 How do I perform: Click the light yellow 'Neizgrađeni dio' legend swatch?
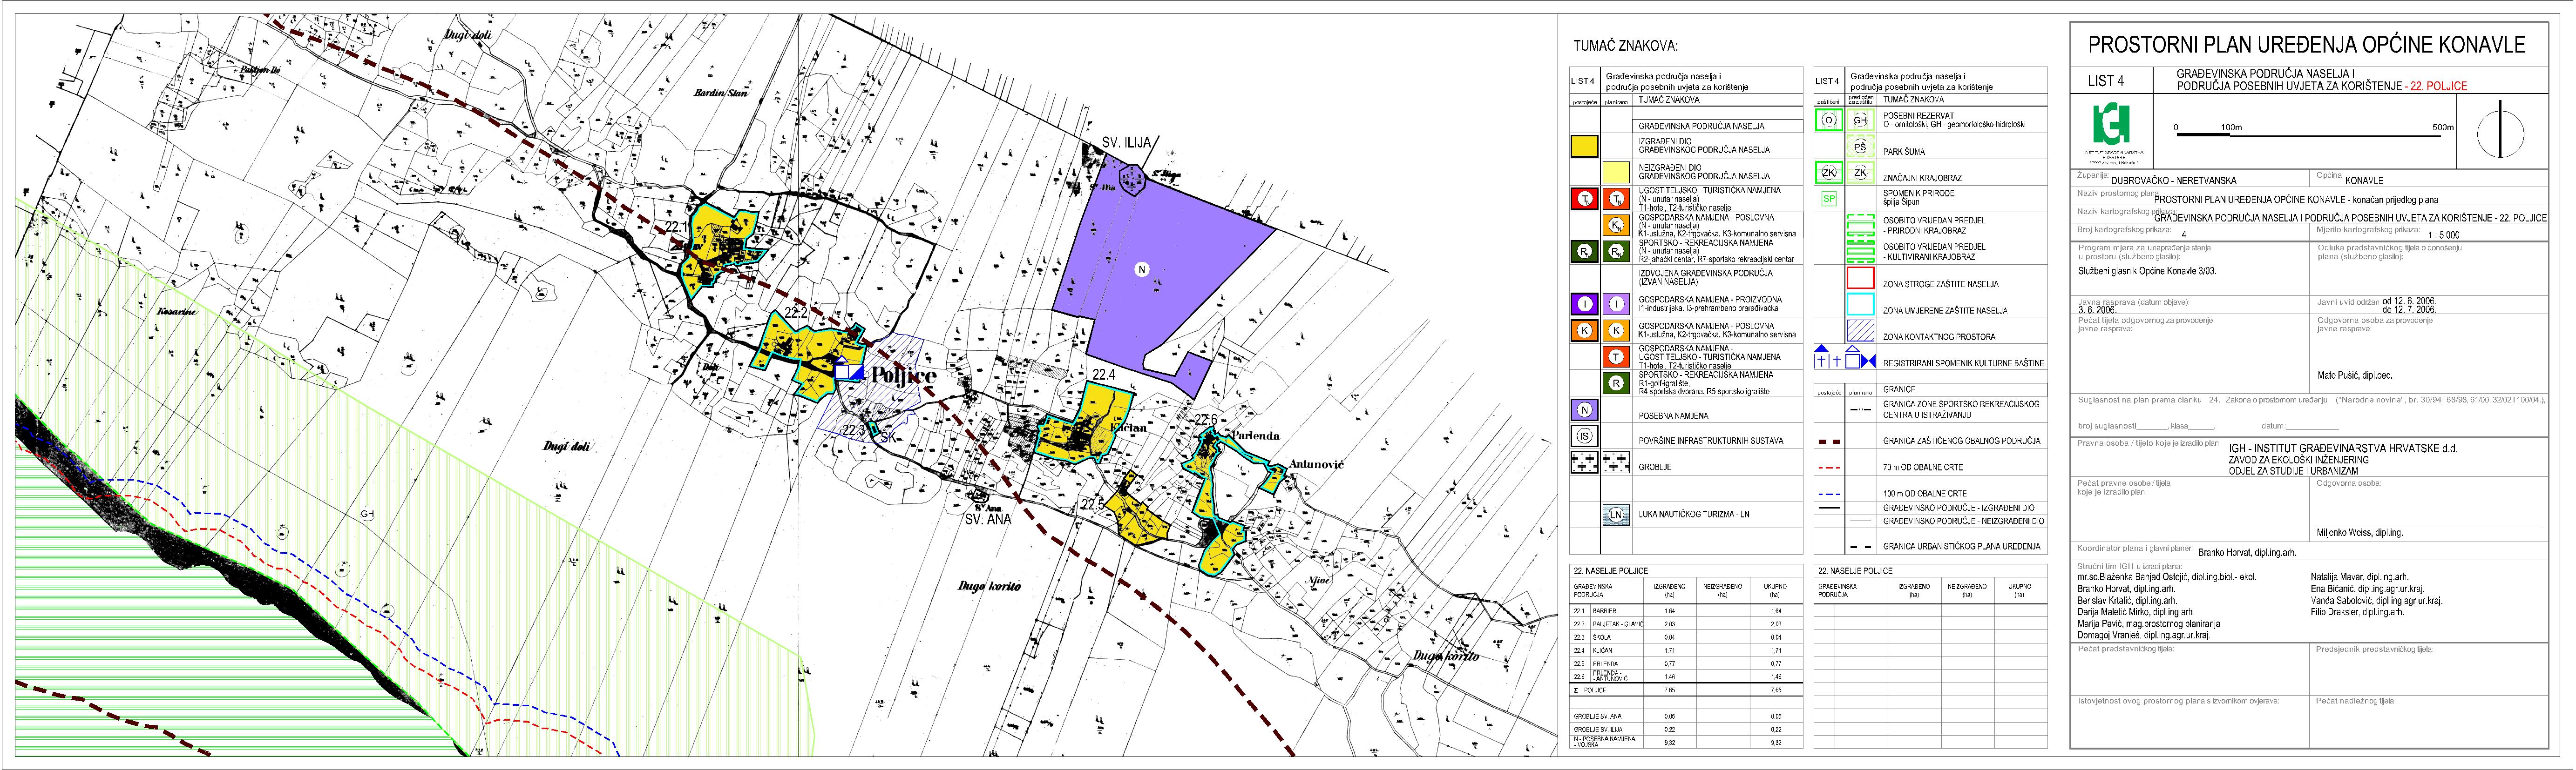click(1616, 172)
